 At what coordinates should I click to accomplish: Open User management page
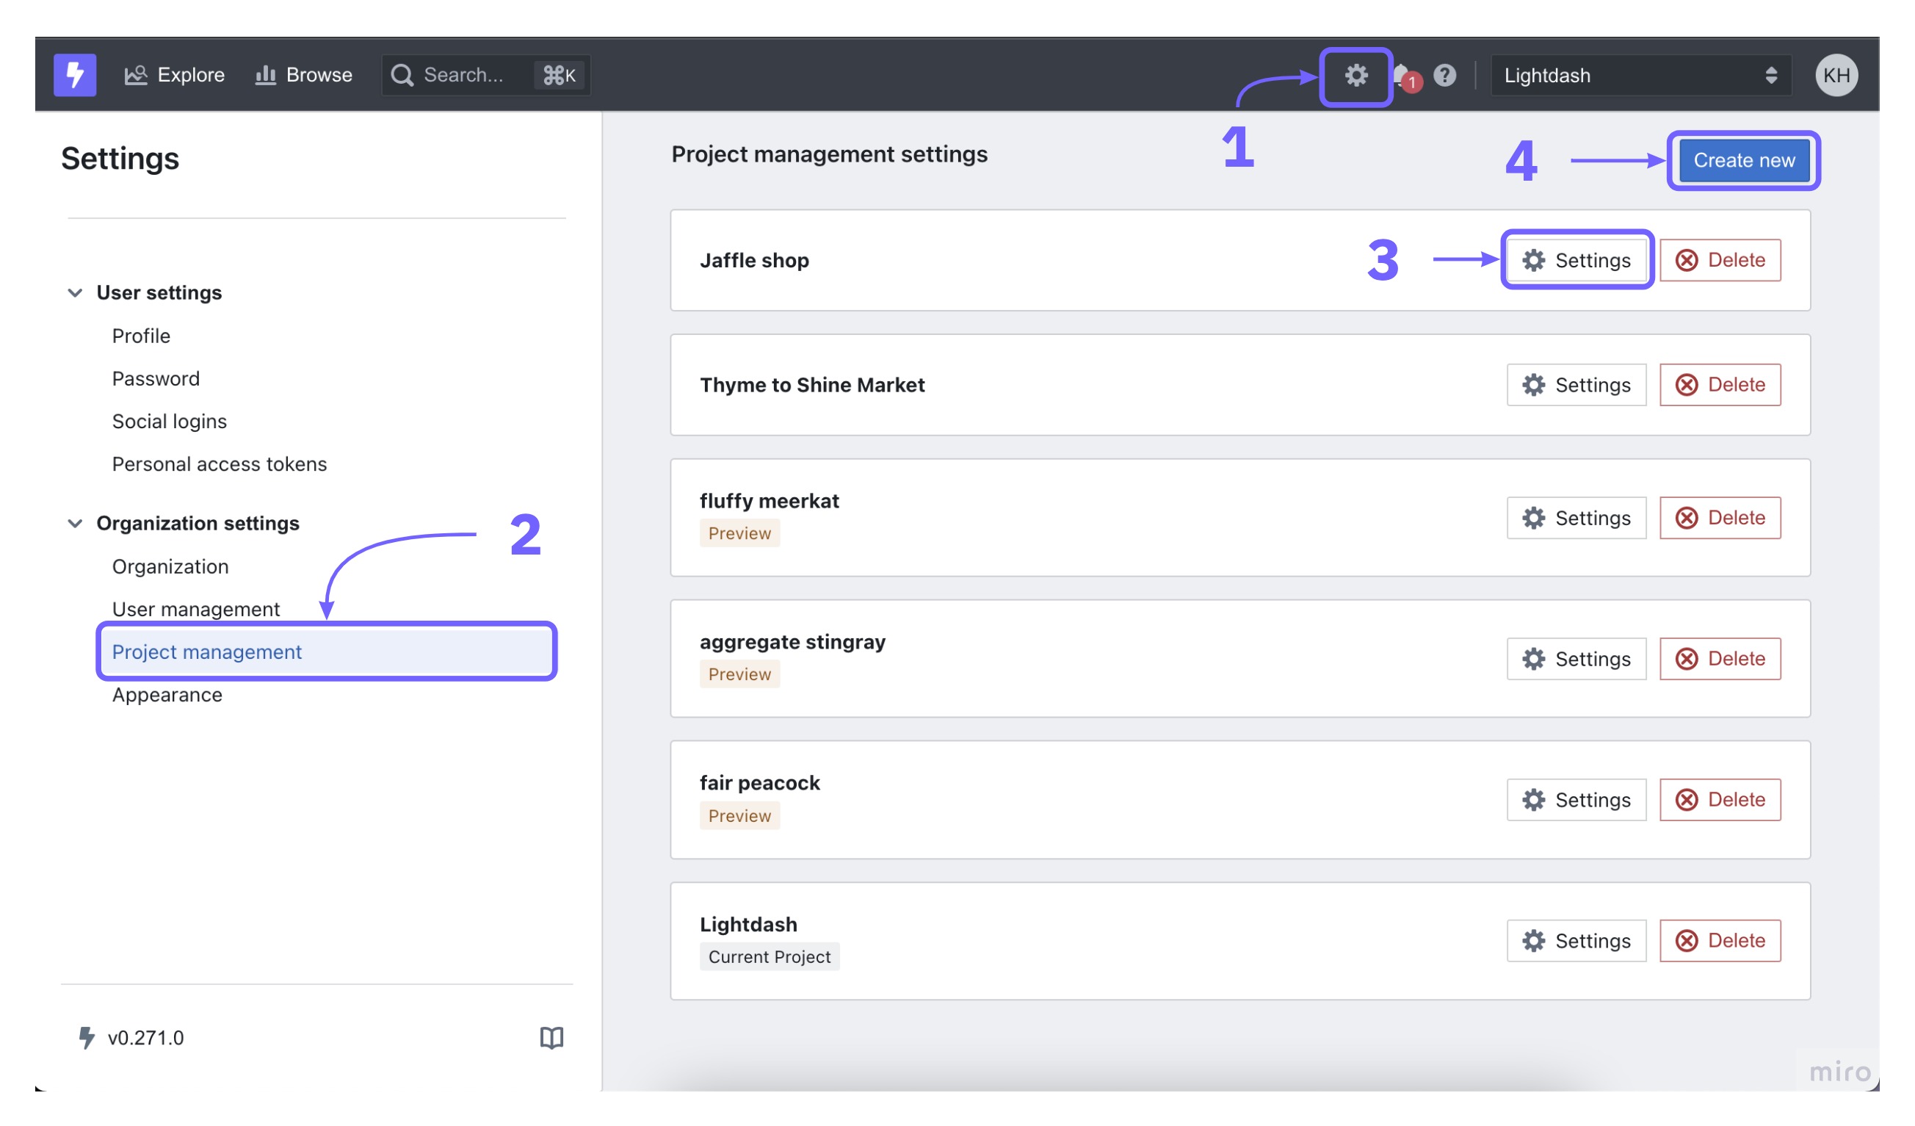(196, 608)
